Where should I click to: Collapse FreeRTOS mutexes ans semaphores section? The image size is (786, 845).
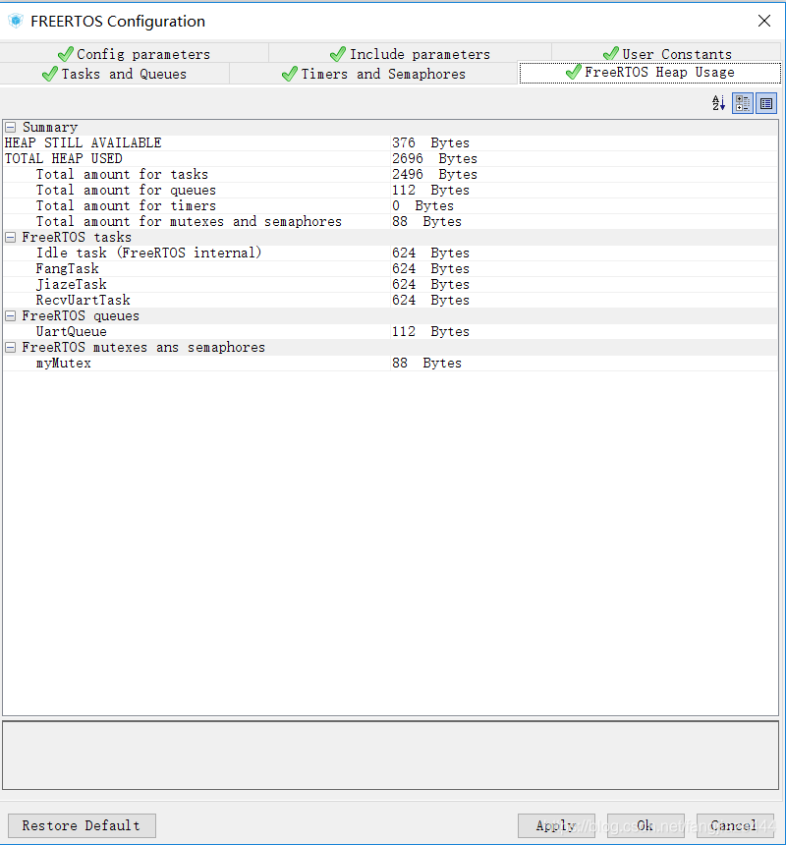tap(10, 348)
